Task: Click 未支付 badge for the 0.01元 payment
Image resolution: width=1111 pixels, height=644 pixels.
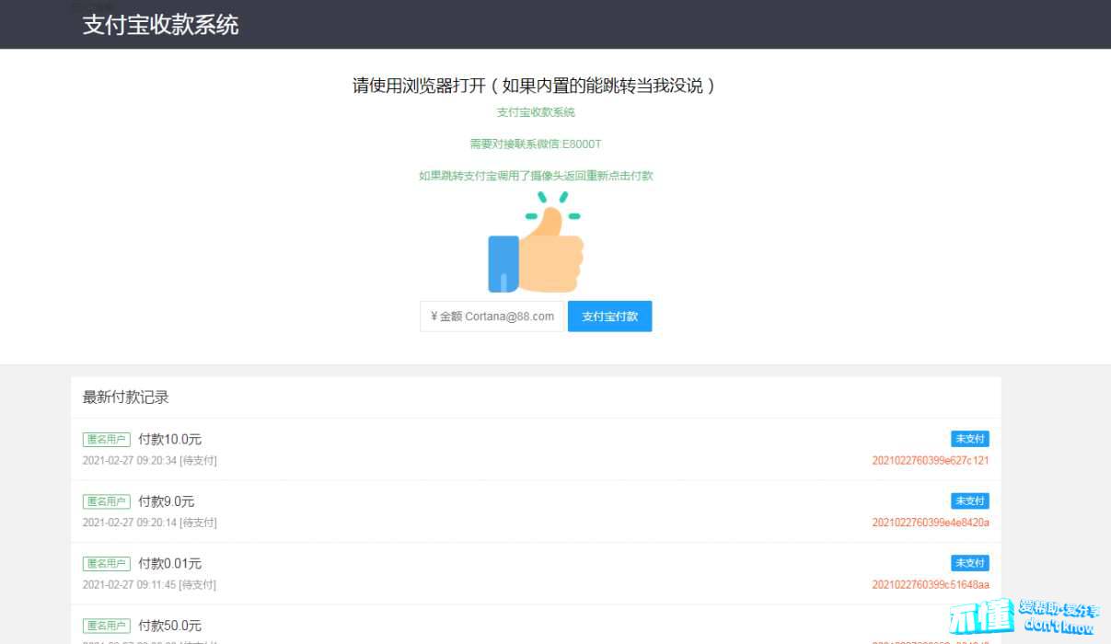Action: (x=969, y=563)
